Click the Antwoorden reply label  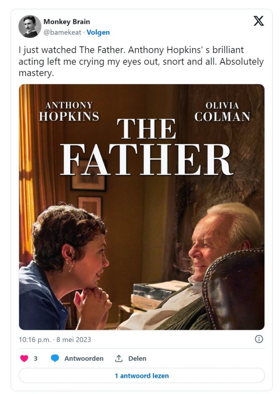click(84, 358)
